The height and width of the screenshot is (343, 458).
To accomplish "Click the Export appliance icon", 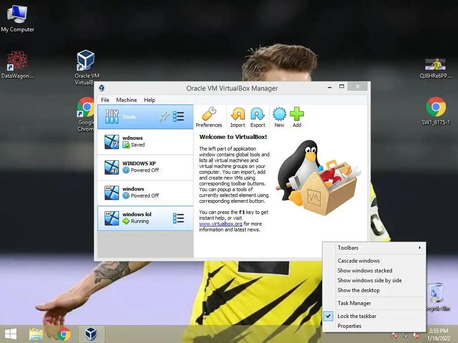I will pos(258,117).
